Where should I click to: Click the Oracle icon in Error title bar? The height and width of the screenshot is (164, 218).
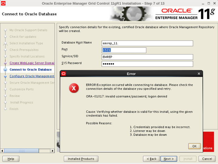63,73
